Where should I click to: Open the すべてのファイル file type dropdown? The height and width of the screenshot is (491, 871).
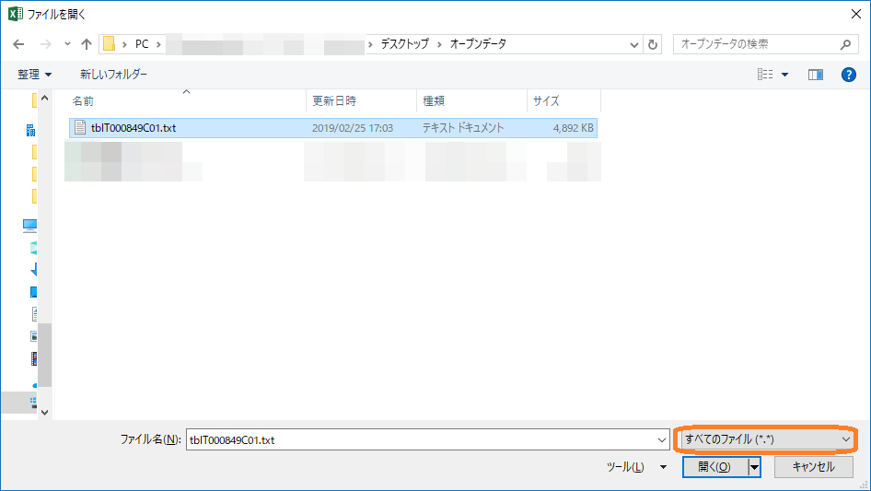(x=766, y=440)
